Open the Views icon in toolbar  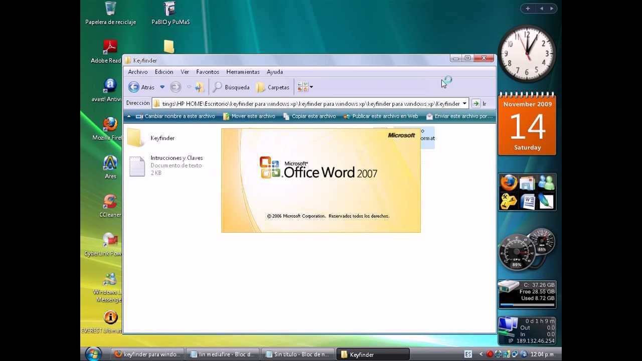tap(302, 87)
